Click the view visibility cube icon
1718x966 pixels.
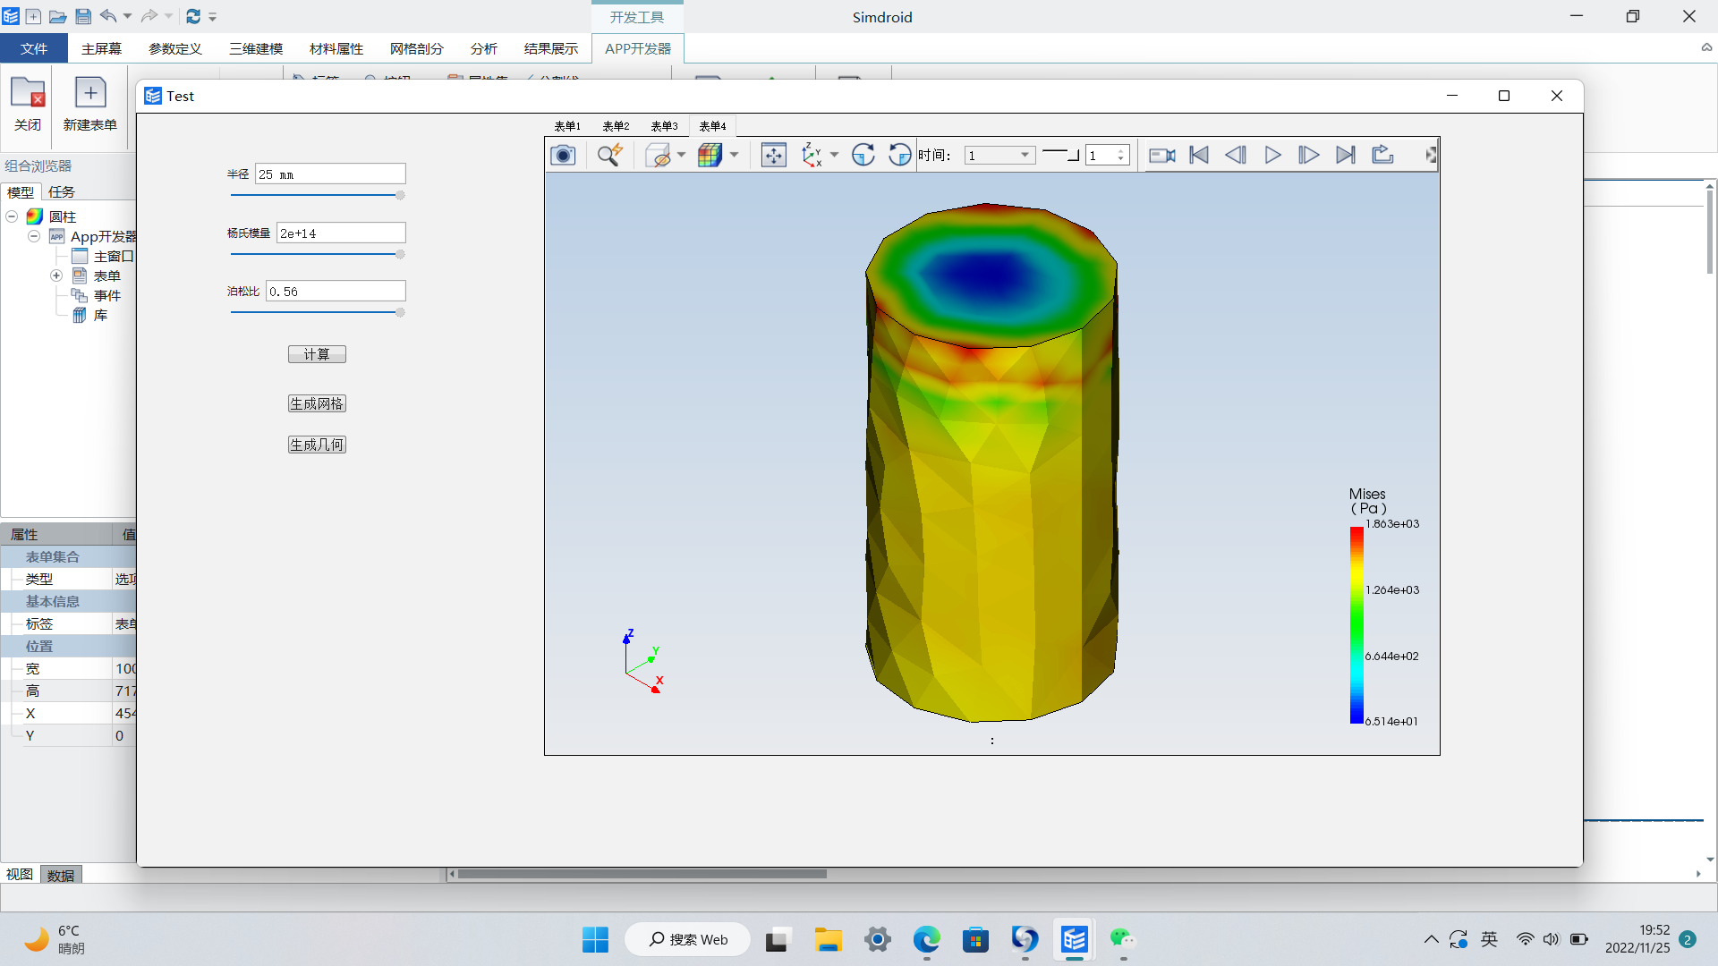pos(658,156)
